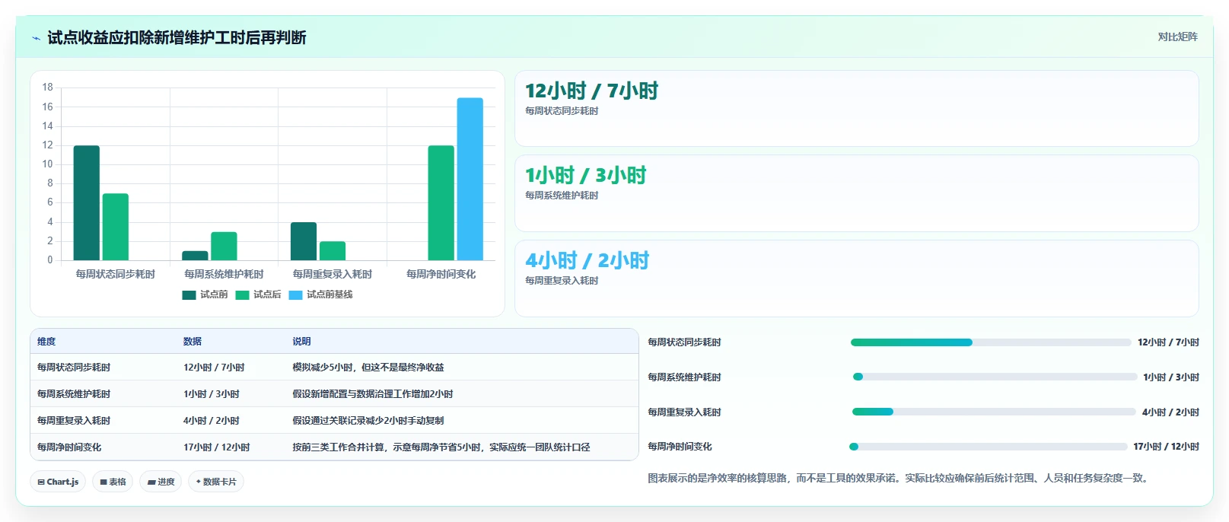Click the 数据 table column header

[x=193, y=342]
